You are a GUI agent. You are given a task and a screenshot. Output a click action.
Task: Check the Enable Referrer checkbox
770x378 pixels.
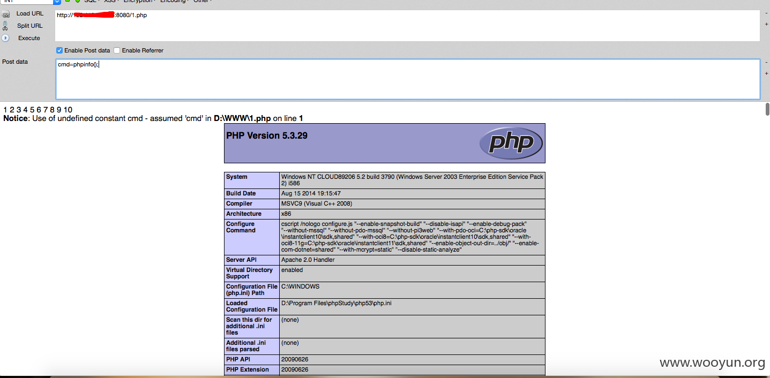pyautogui.click(x=117, y=50)
